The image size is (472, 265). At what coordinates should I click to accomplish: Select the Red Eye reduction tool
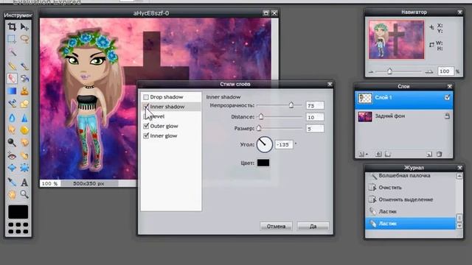click(12, 155)
